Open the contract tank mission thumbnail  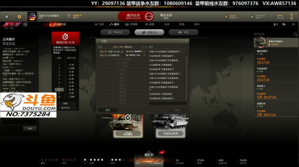click(x=261, y=42)
